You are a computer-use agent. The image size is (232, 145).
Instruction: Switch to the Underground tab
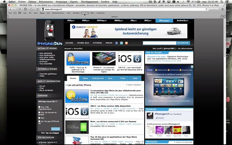(97, 78)
